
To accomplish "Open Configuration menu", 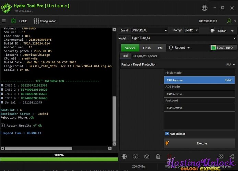I will pyautogui.click(x=48, y=21).
